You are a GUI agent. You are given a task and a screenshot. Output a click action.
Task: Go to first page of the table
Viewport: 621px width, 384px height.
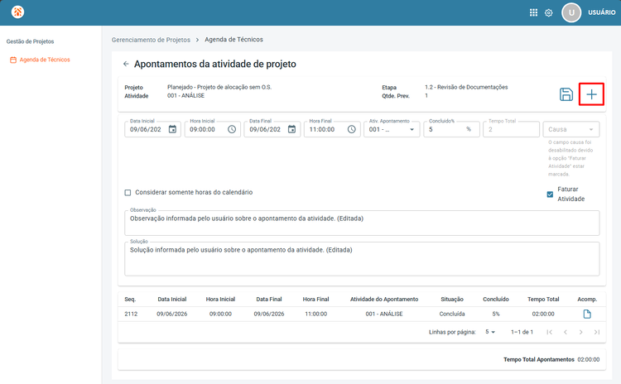pyautogui.click(x=549, y=332)
